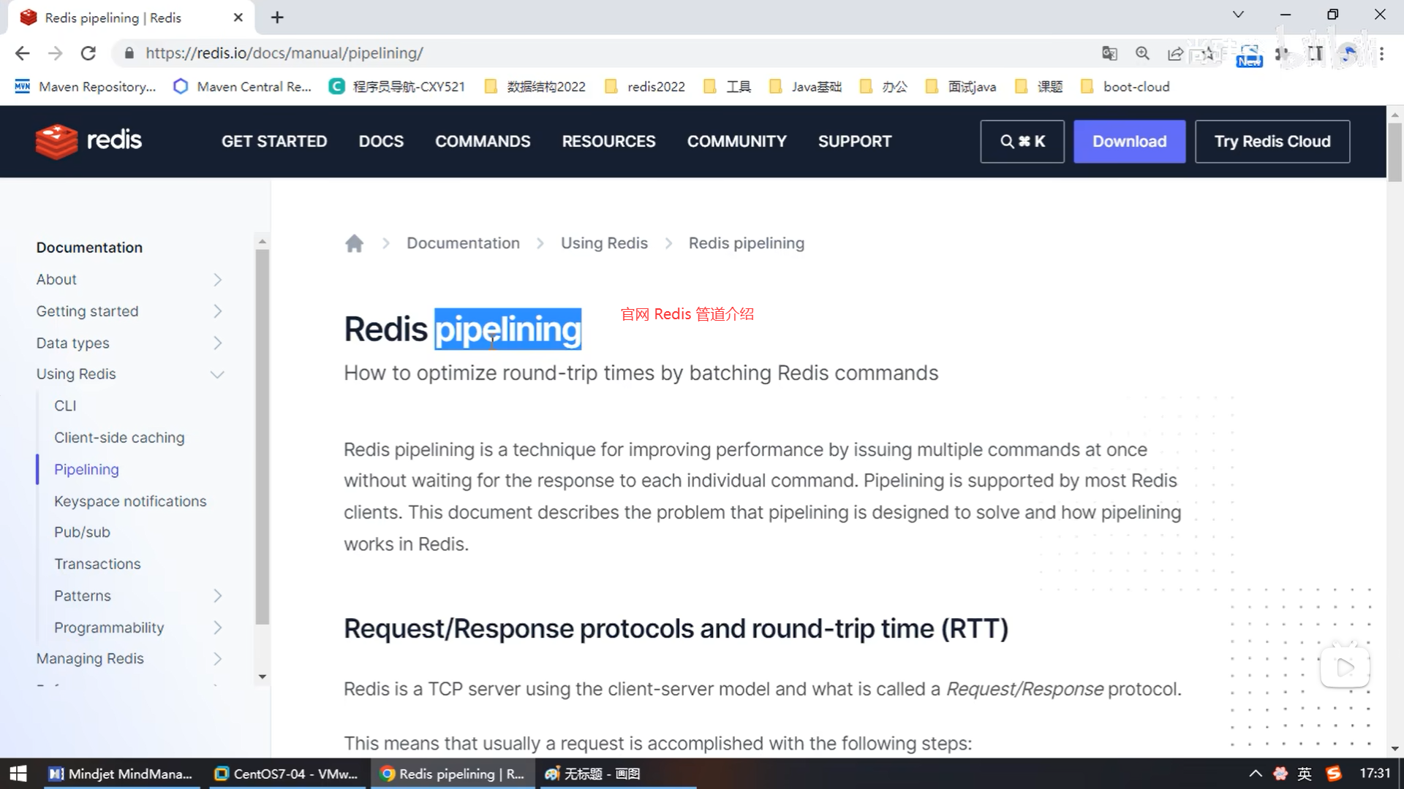Open the DOCS navigation item

click(x=381, y=141)
